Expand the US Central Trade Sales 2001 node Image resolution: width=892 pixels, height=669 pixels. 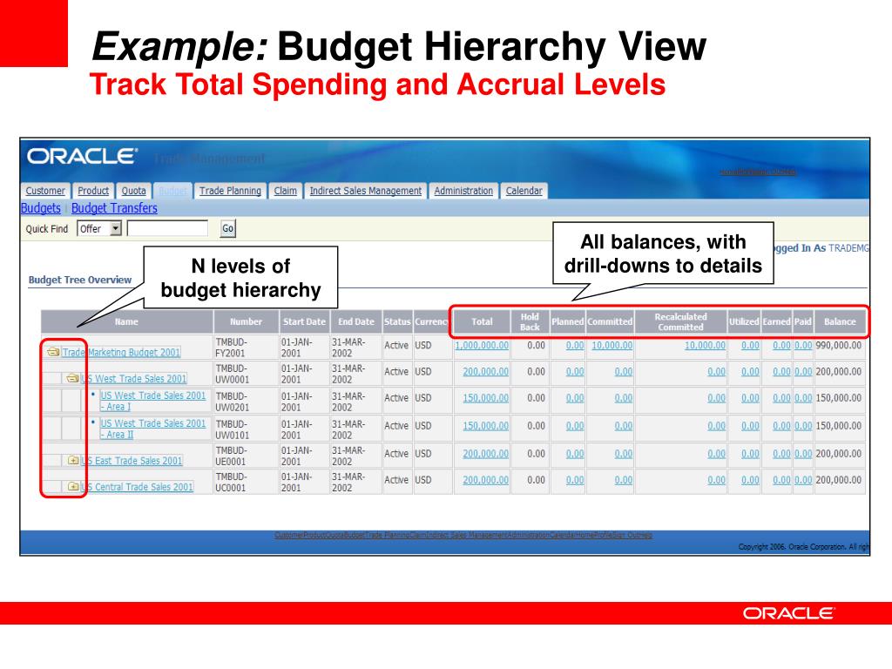(73, 486)
